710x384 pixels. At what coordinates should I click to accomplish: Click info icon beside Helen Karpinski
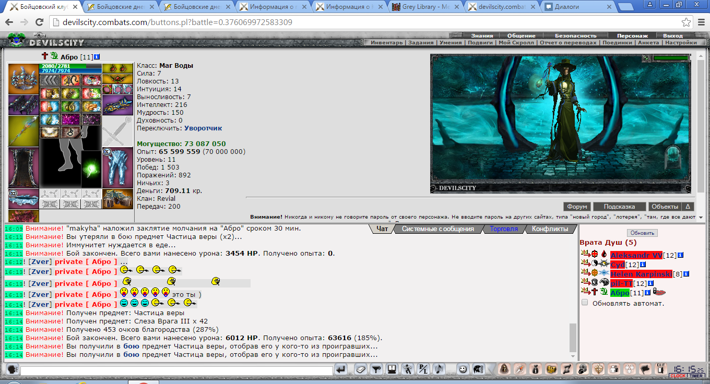(x=687, y=274)
